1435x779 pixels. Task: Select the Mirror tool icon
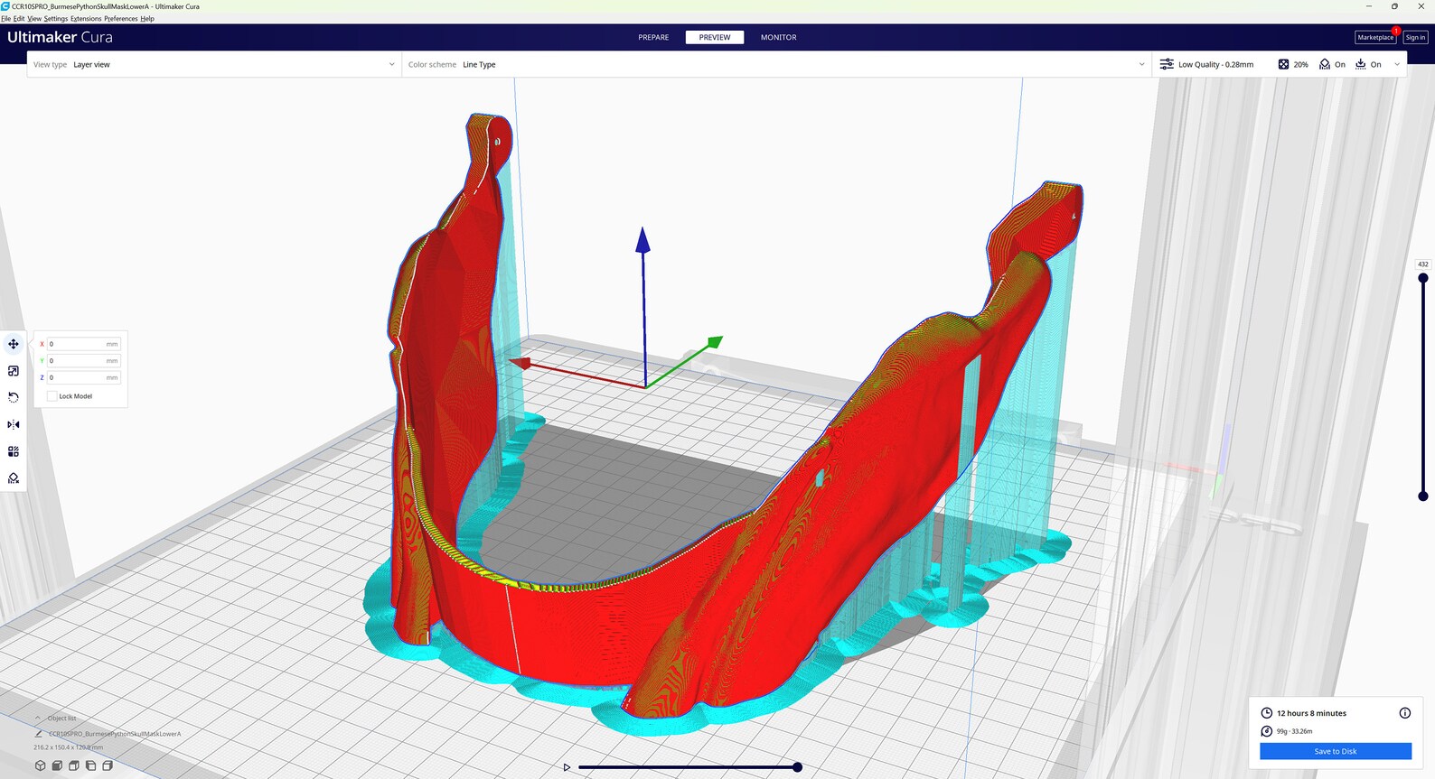click(14, 424)
